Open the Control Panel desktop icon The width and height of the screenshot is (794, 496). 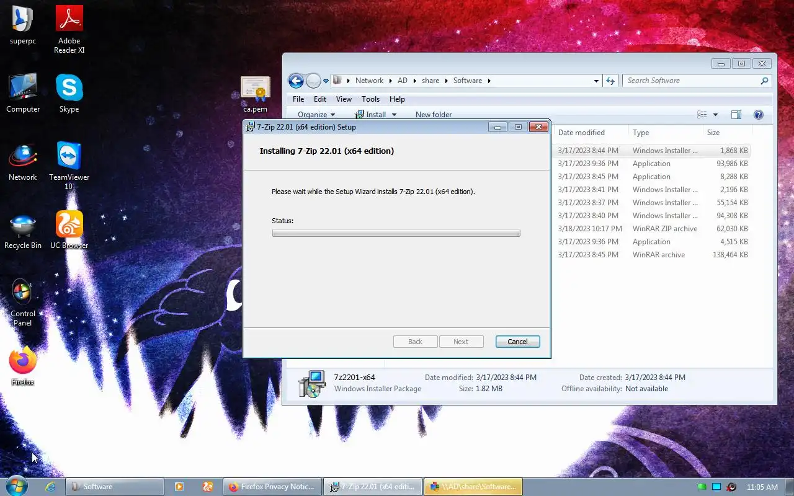click(x=23, y=301)
